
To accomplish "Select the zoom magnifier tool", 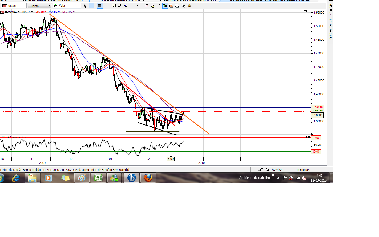I will point(126,6).
